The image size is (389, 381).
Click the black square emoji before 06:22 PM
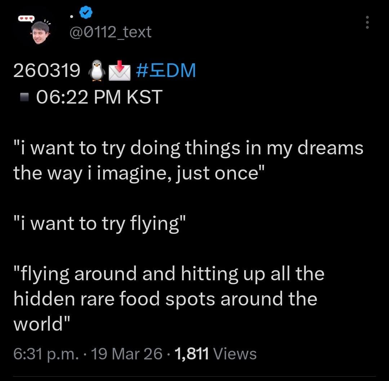(x=24, y=97)
